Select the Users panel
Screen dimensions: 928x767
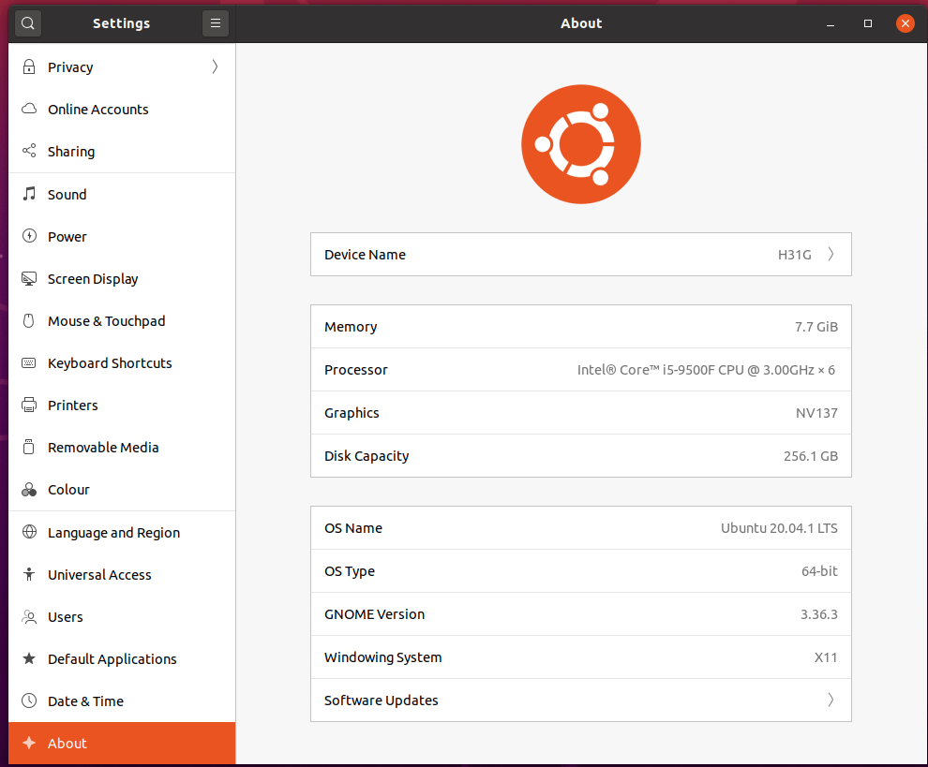click(122, 617)
